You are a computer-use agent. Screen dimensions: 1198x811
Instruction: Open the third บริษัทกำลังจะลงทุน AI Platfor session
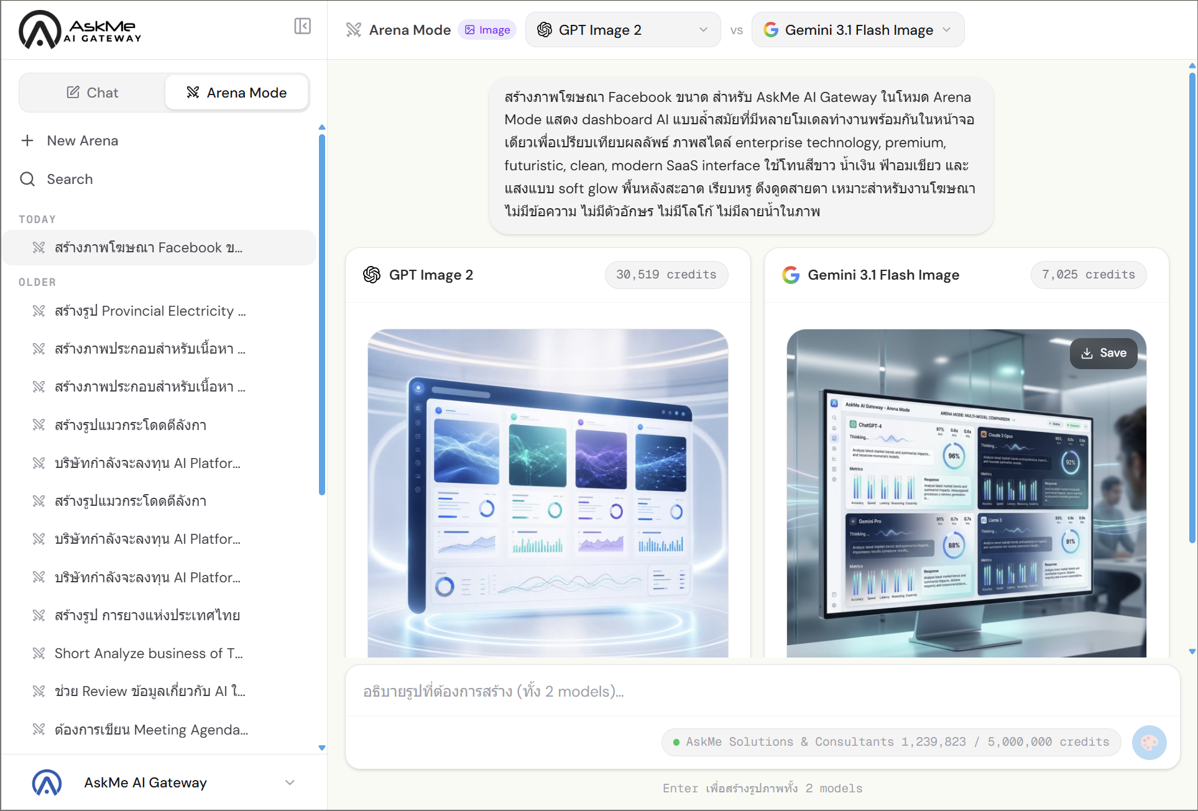click(159, 577)
